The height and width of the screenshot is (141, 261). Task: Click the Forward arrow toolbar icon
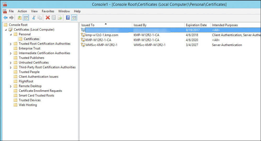11,18
